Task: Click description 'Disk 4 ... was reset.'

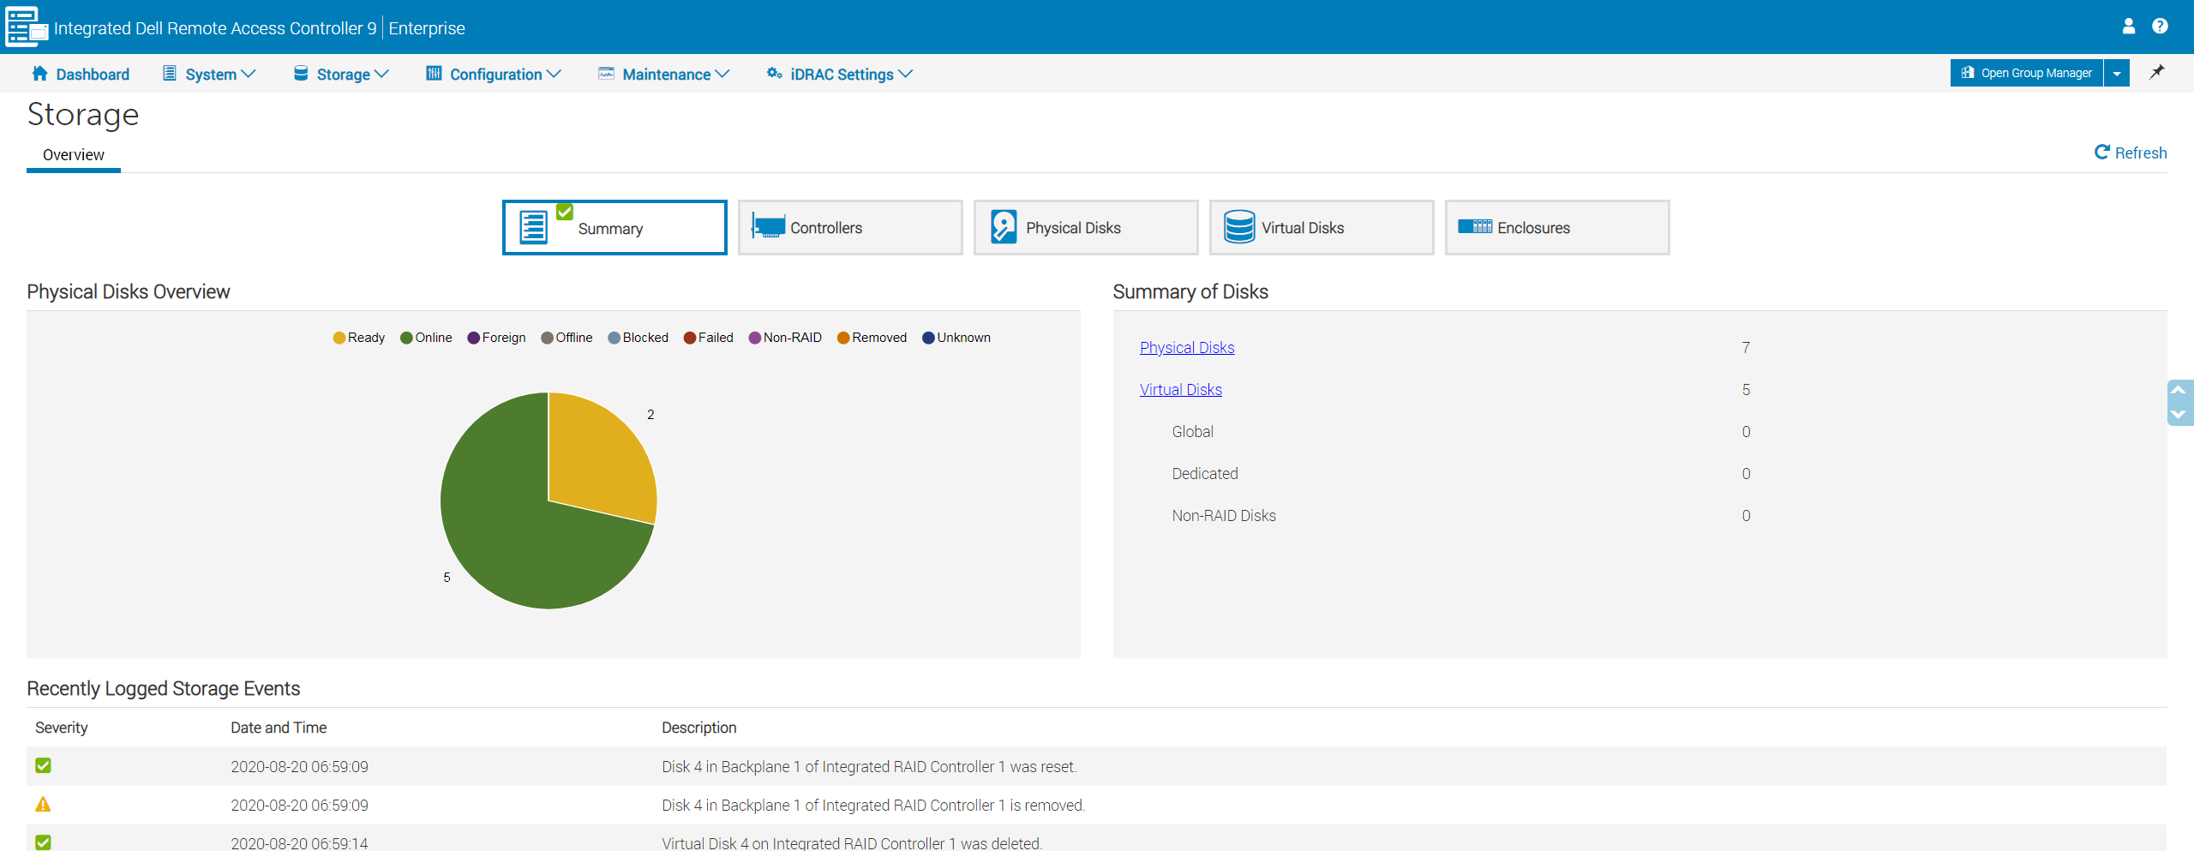Action: click(869, 767)
